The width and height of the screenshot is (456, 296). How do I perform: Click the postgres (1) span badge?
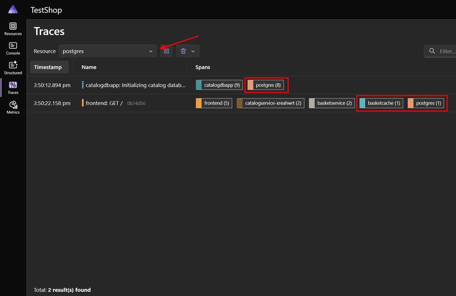click(x=426, y=103)
